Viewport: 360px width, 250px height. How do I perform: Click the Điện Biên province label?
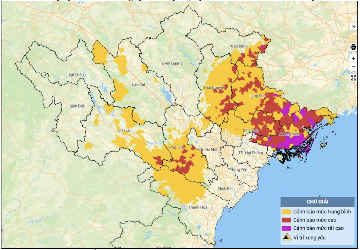coord(78,106)
